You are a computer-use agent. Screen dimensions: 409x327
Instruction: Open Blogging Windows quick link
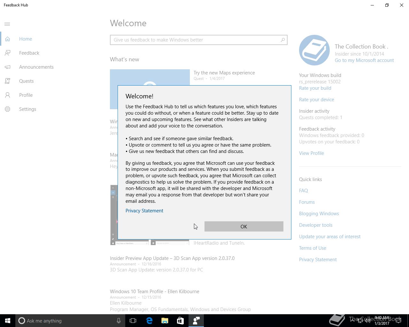pyautogui.click(x=319, y=214)
